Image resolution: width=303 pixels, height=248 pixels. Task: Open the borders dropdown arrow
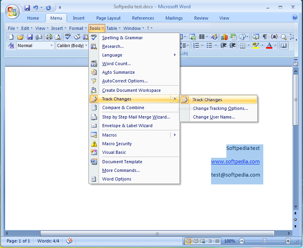(x=248, y=46)
